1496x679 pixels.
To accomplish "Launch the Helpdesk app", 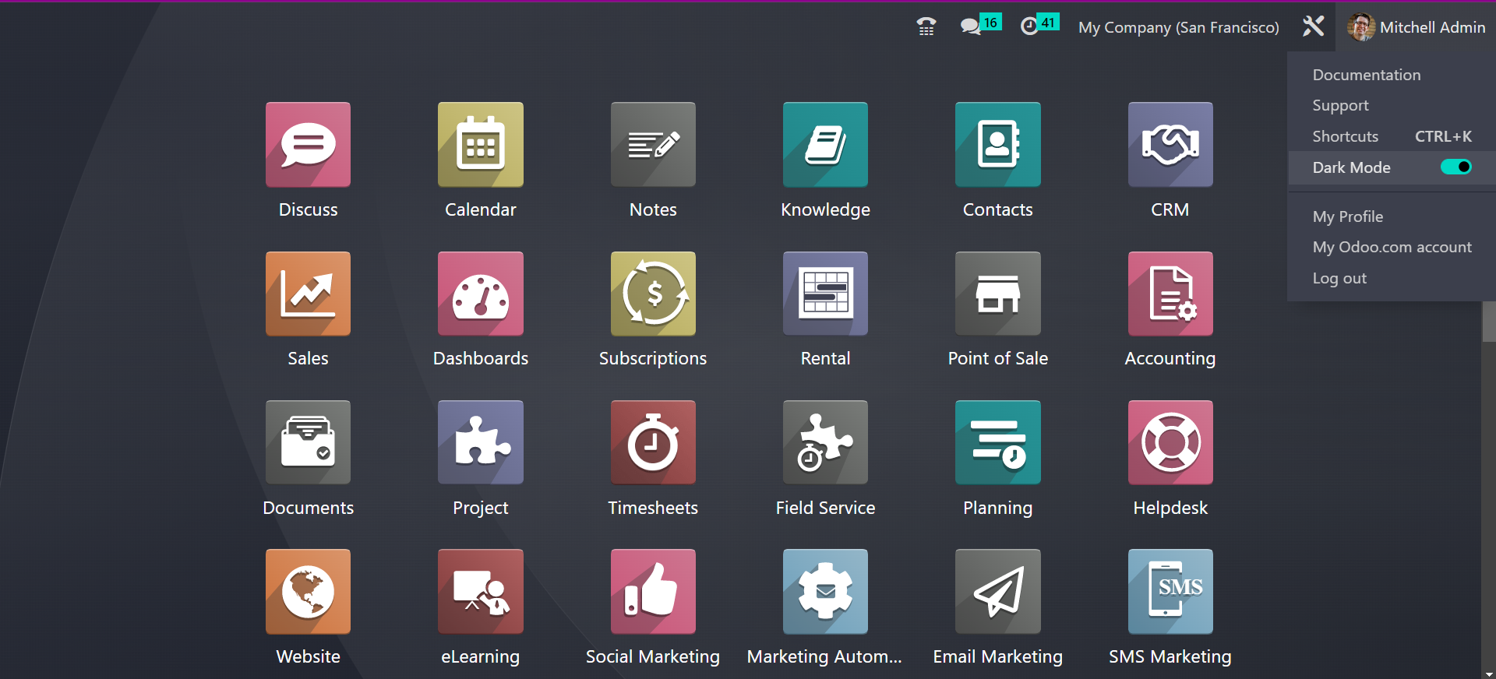I will click(x=1170, y=442).
